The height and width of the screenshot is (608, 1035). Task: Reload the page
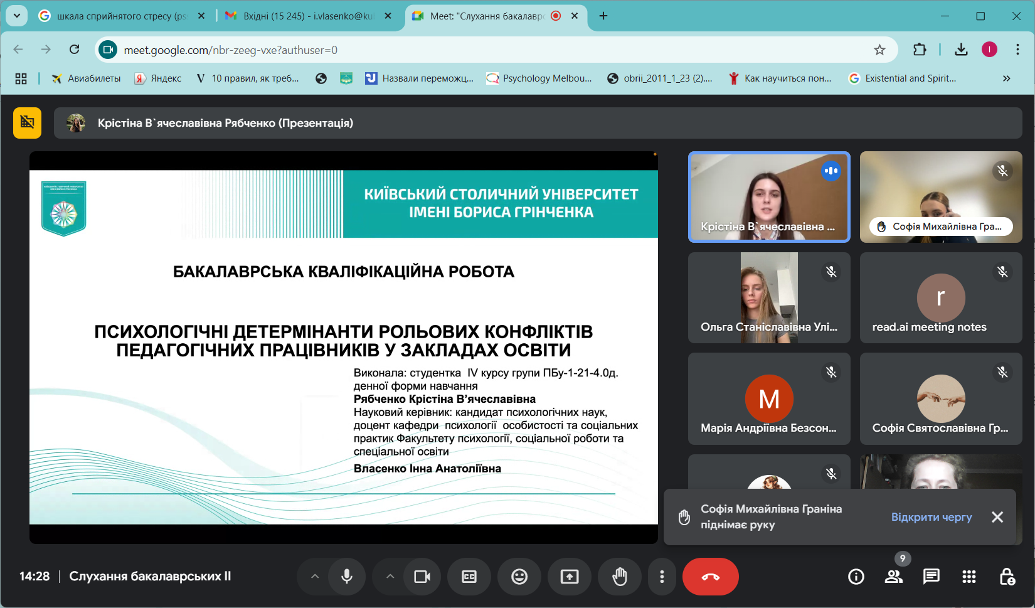point(75,50)
